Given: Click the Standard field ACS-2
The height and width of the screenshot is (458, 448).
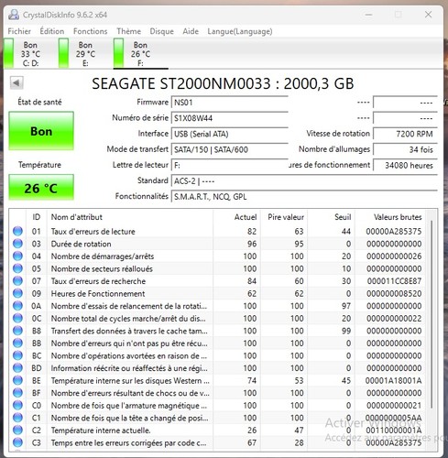Looking at the screenshot, I should (x=304, y=181).
